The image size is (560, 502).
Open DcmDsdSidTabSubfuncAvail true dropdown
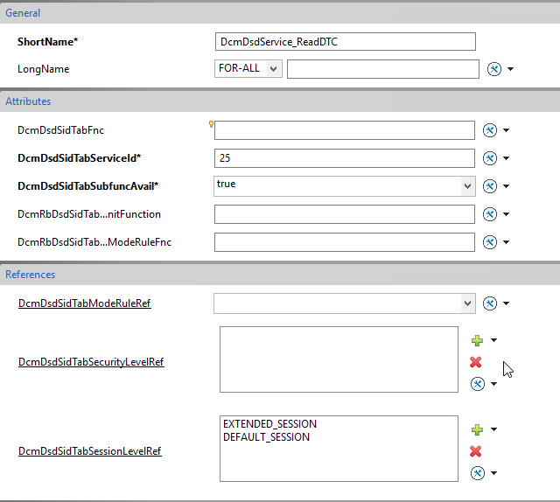pos(467,186)
